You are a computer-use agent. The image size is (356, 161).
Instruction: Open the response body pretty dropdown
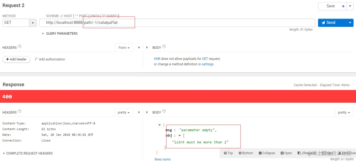pyautogui.click(x=344, y=112)
